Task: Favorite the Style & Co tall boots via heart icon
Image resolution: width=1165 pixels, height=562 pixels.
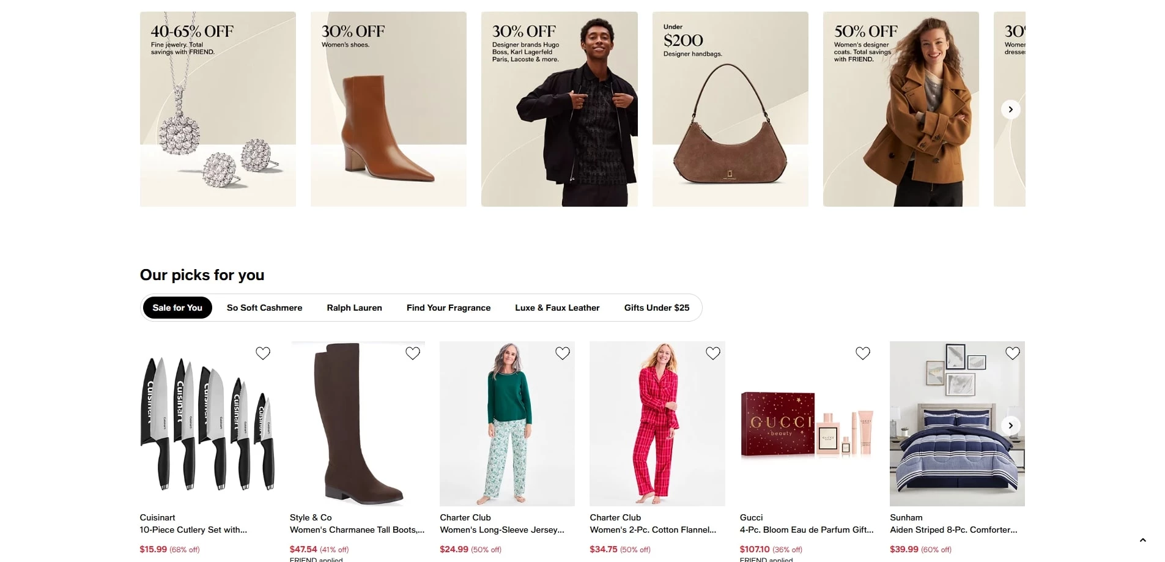Action: point(413,353)
